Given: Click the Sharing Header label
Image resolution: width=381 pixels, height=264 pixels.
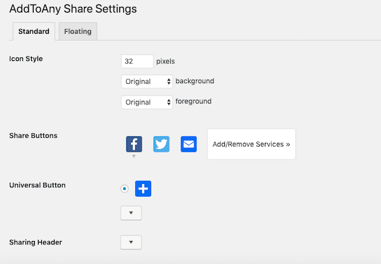Looking at the screenshot, I should 36,242.
